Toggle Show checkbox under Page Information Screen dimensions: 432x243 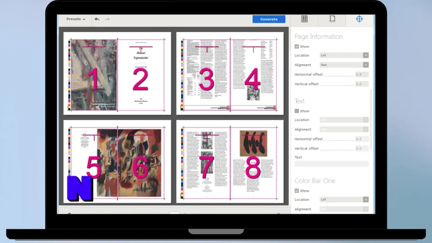click(297, 46)
